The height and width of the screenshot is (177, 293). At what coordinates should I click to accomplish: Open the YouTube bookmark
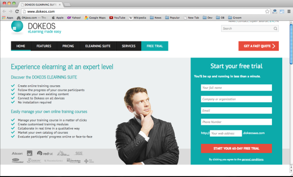[117, 18]
